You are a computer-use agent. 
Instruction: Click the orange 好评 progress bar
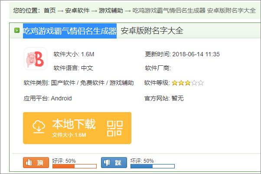(75, 166)
